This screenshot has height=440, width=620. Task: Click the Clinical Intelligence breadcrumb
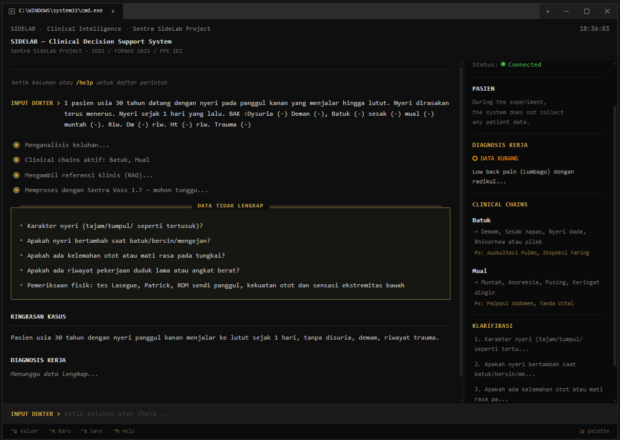(84, 29)
